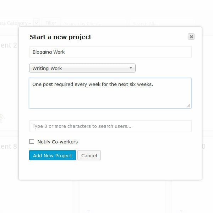Select the dimmed project title ending in 2
The height and width of the screenshot is (213, 213).
coord(9,45)
